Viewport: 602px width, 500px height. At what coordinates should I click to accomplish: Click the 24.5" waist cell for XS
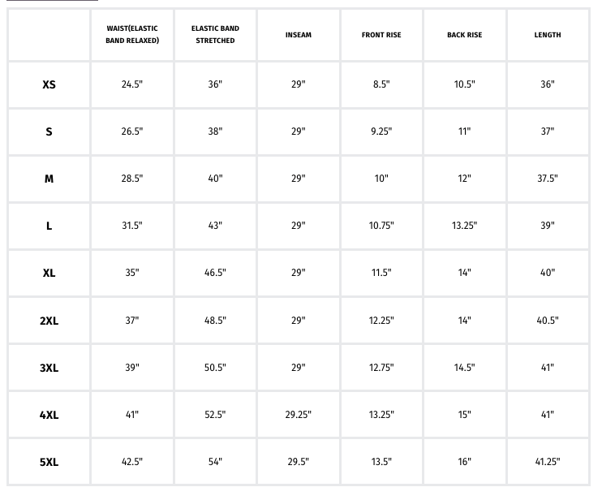click(x=132, y=84)
